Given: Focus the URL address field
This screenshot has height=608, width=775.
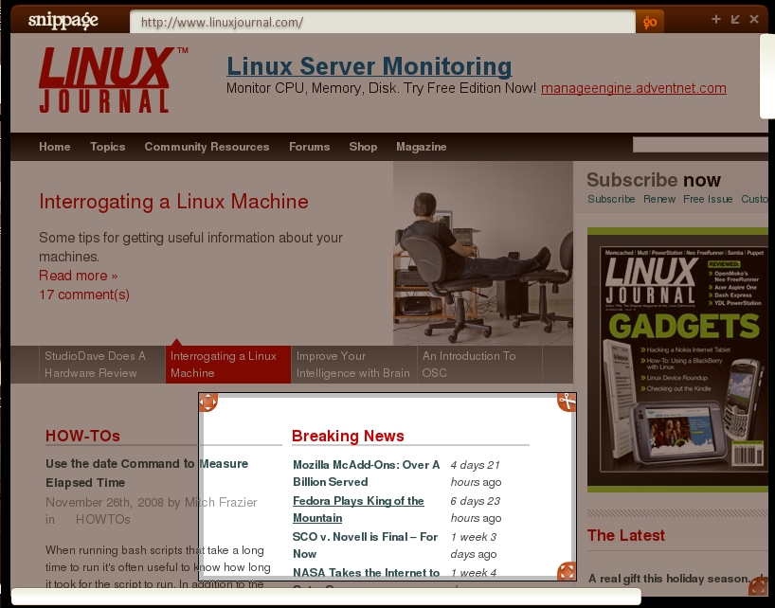Looking at the screenshot, I should pos(381,22).
